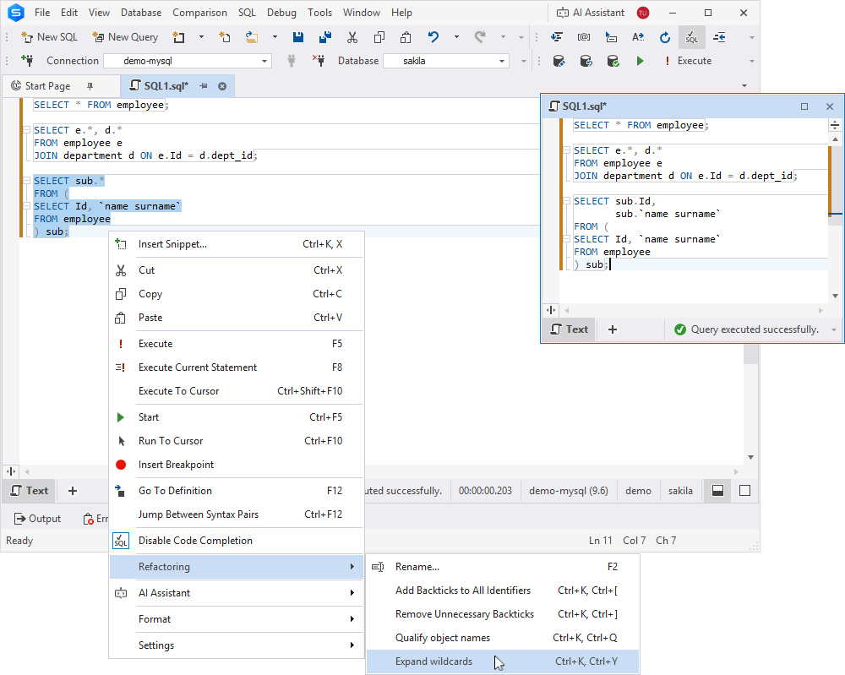The width and height of the screenshot is (845, 675).
Task: Select Expand wildcards from Refactoring submenu
Action: [502, 661]
